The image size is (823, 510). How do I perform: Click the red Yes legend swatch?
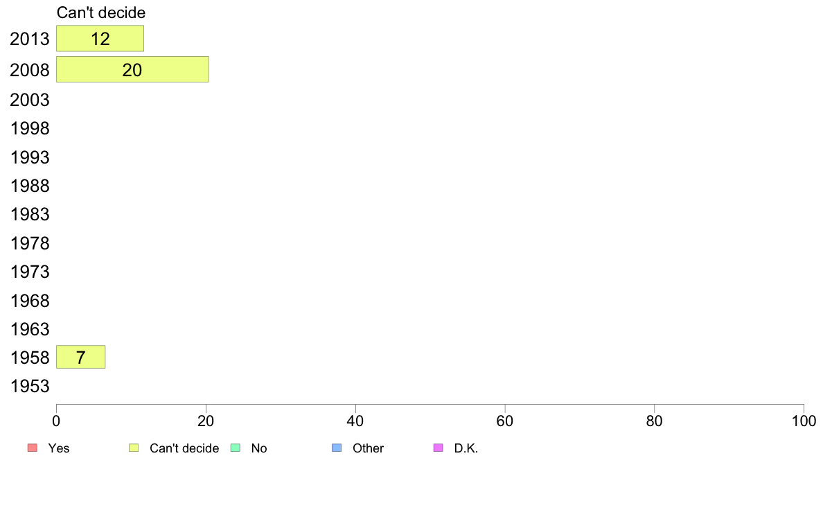tap(33, 448)
